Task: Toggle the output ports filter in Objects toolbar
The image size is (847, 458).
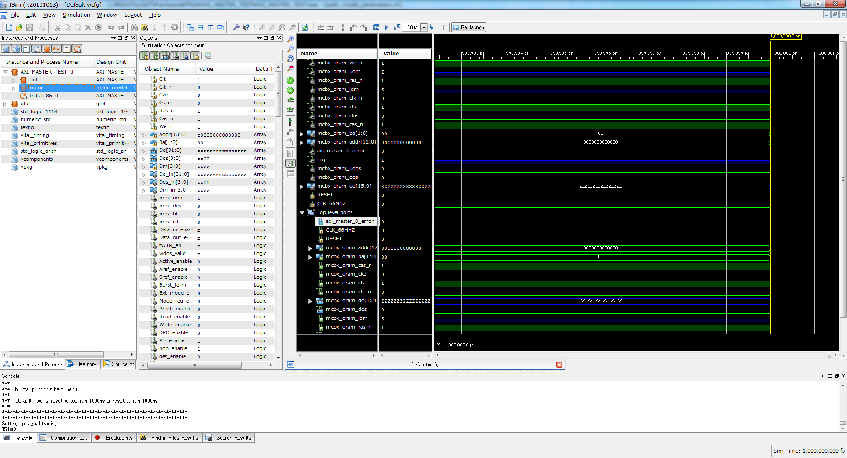Action: click(x=155, y=56)
